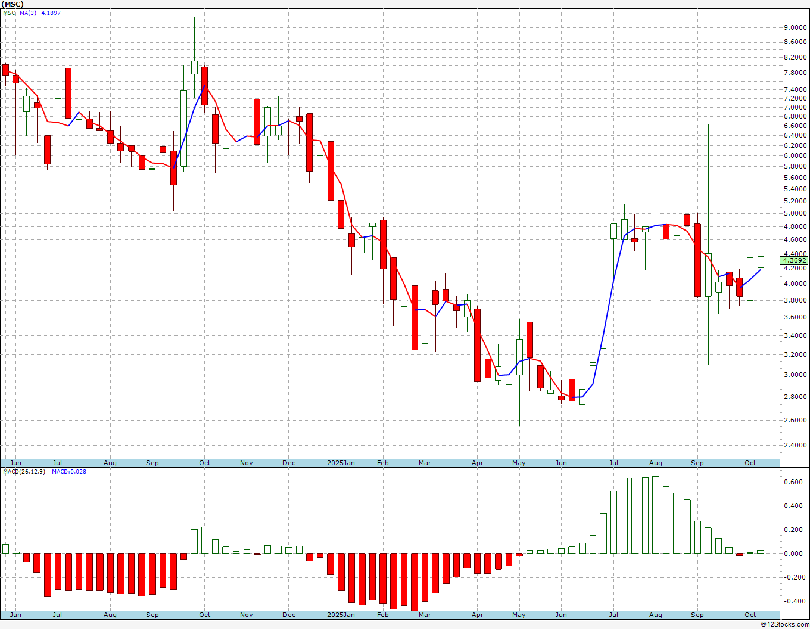Image resolution: width=810 pixels, height=629 pixels.
Task: Select the green MSC legend label
Action: pos(10,13)
